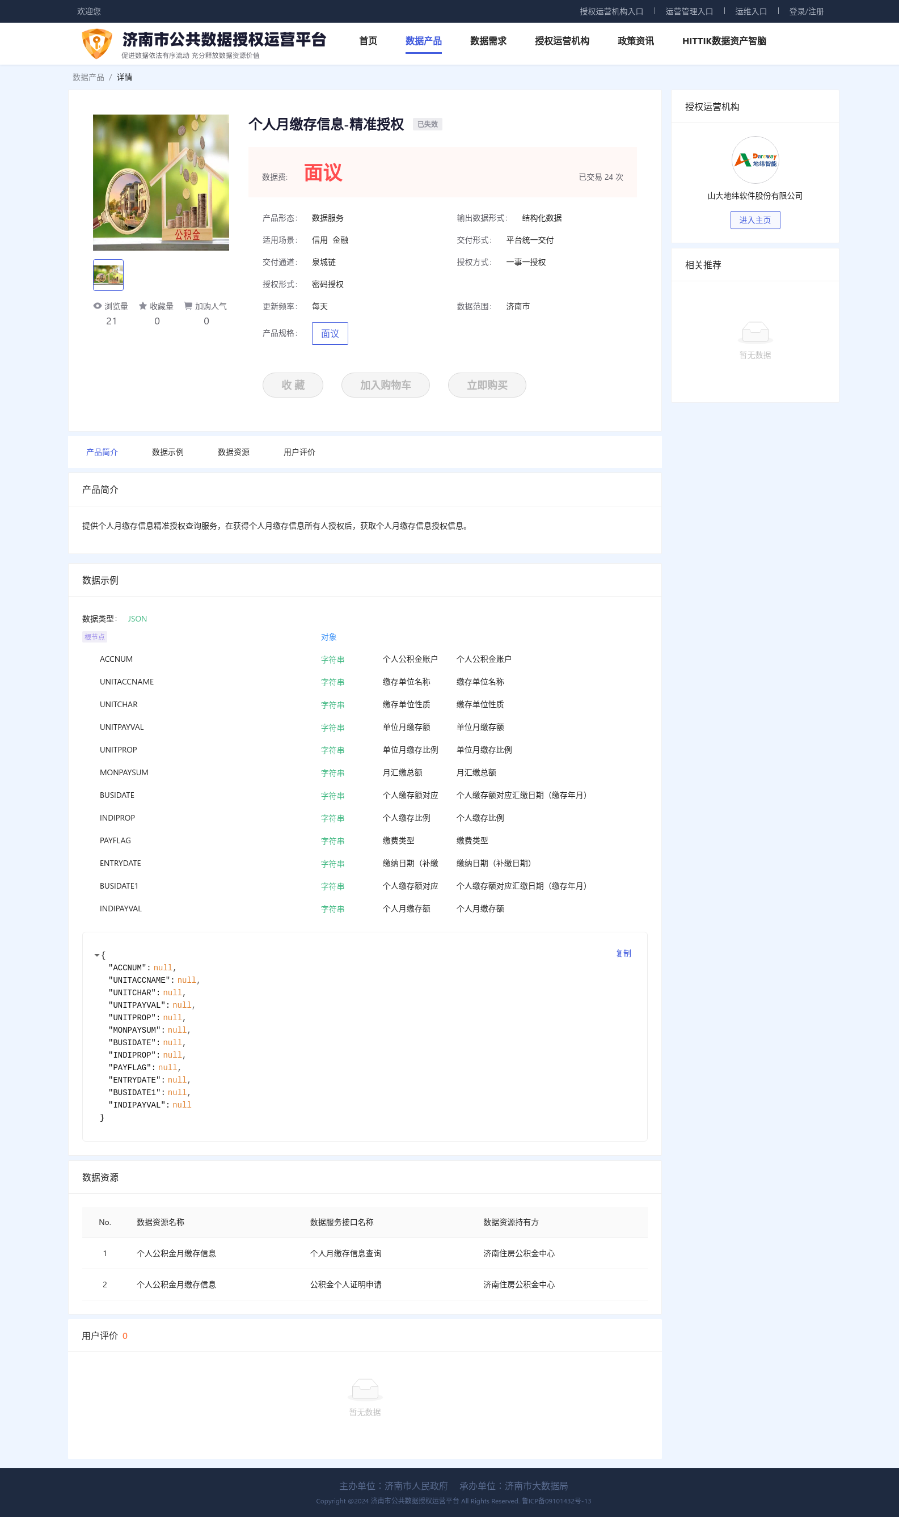Switch to the 数据资源 tab
The width and height of the screenshot is (899, 1517).
coord(233,452)
